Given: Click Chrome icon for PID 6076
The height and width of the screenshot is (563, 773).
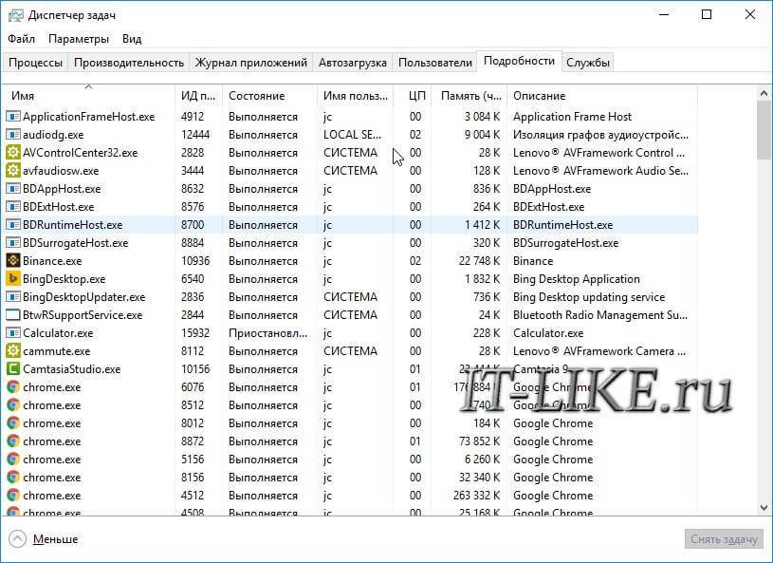Looking at the screenshot, I should (13, 387).
